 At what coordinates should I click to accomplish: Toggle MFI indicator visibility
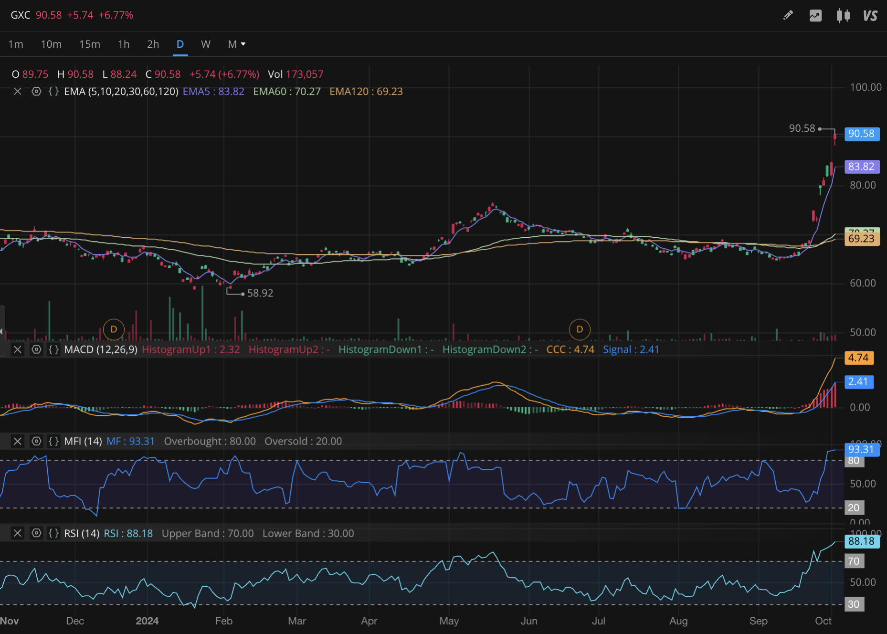pos(36,441)
